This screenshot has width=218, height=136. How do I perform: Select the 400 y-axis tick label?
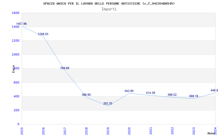point(17,97)
